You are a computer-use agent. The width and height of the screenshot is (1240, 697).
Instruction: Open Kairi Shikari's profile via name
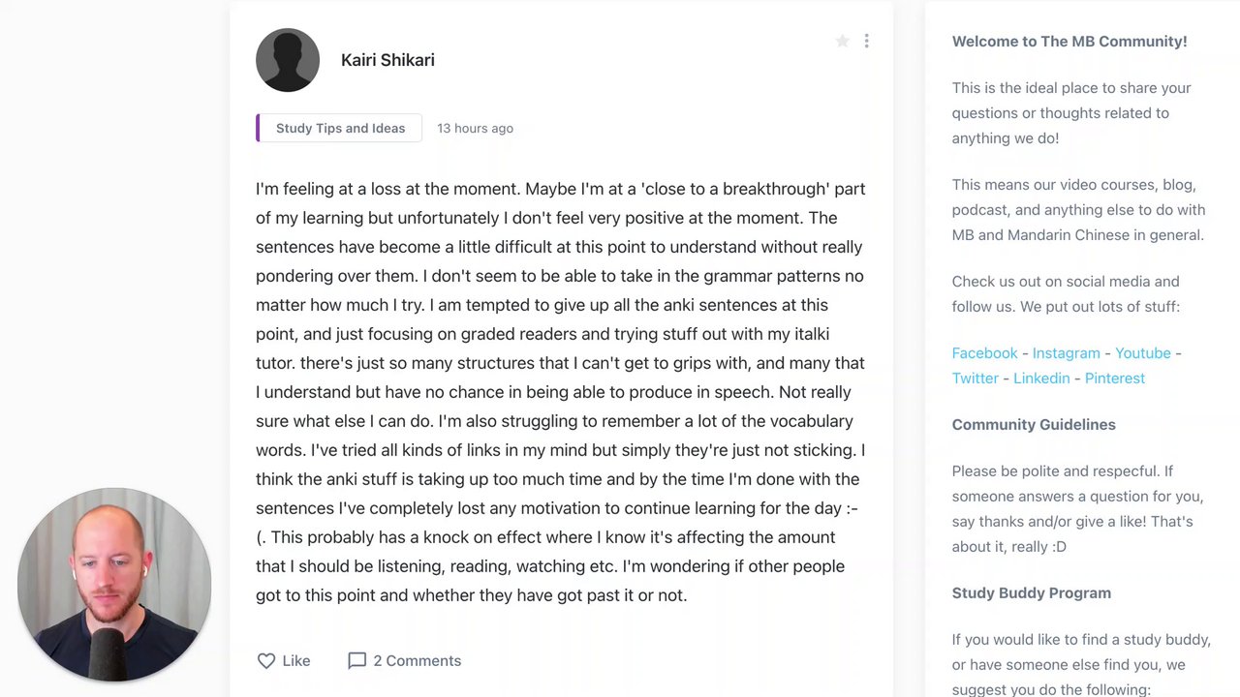tap(387, 60)
